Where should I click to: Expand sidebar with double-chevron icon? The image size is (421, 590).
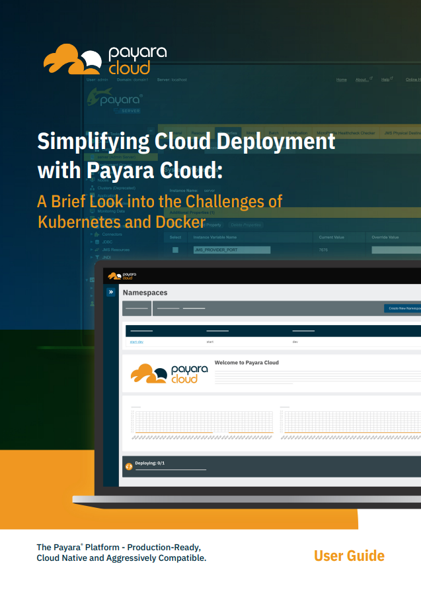(x=111, y=291)
